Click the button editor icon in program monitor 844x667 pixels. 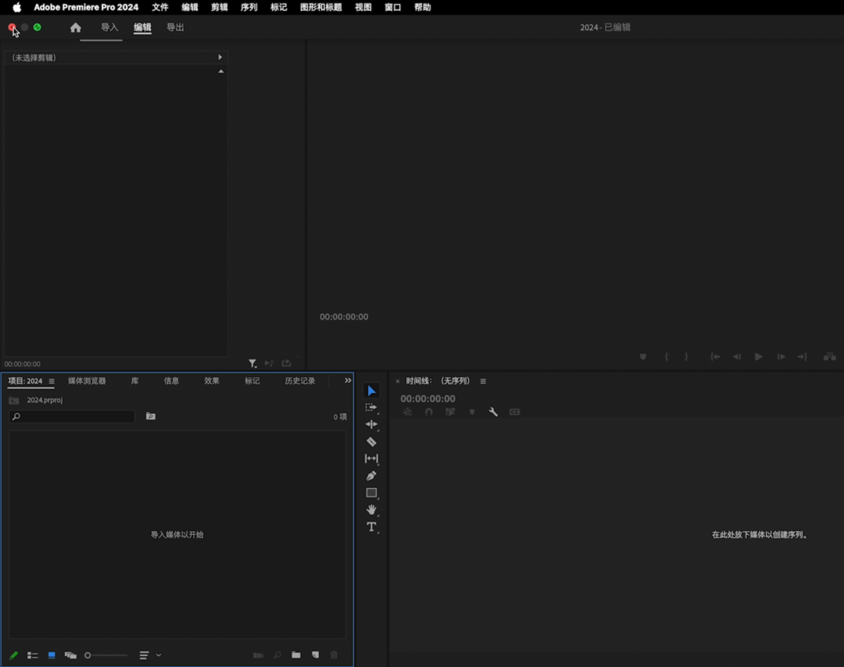829,357
